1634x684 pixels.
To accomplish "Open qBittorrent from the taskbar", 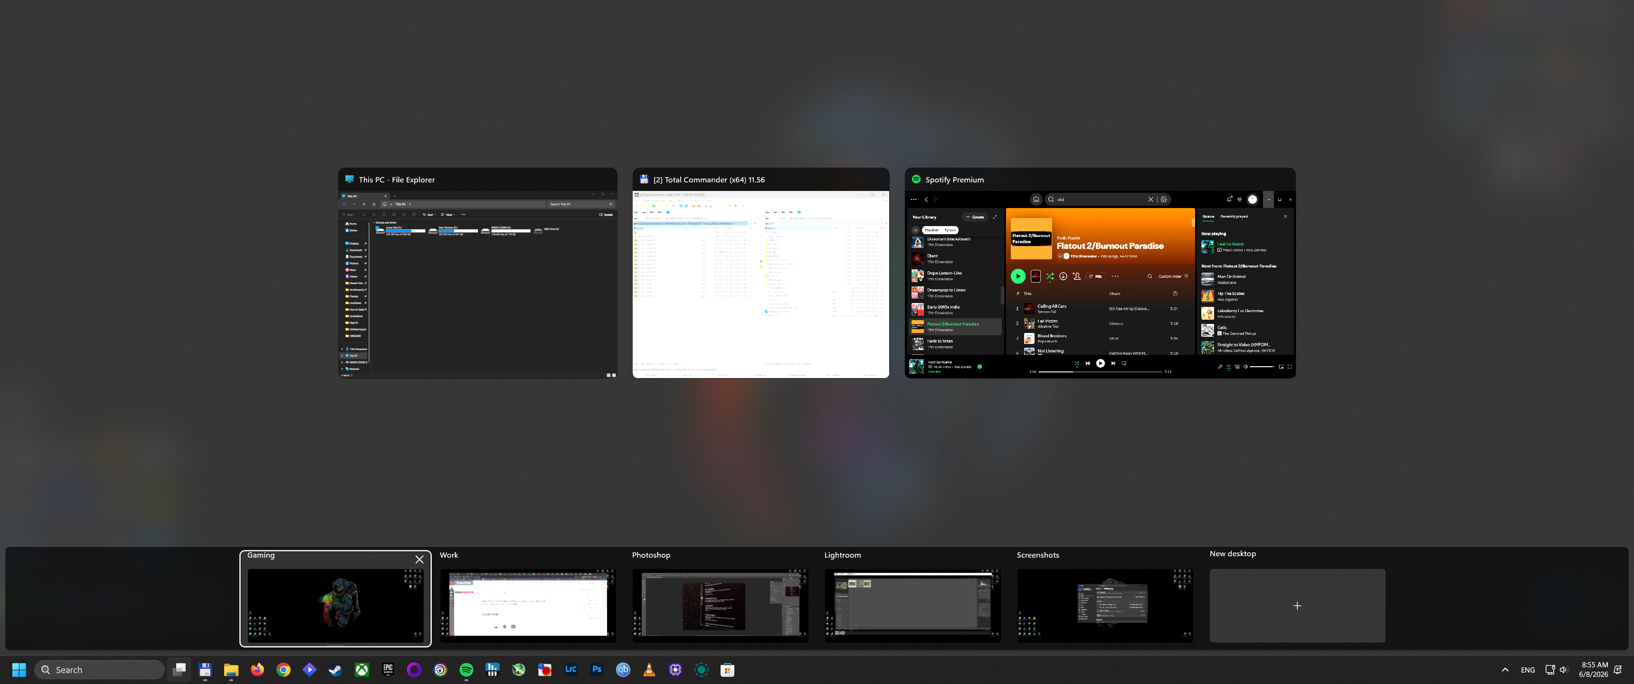I will [x=623, y=669].
